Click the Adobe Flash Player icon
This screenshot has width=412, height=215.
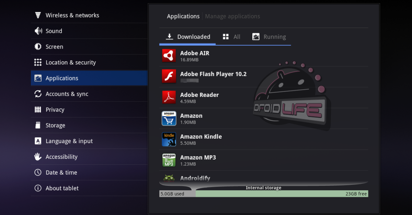[x=169, y=77]
